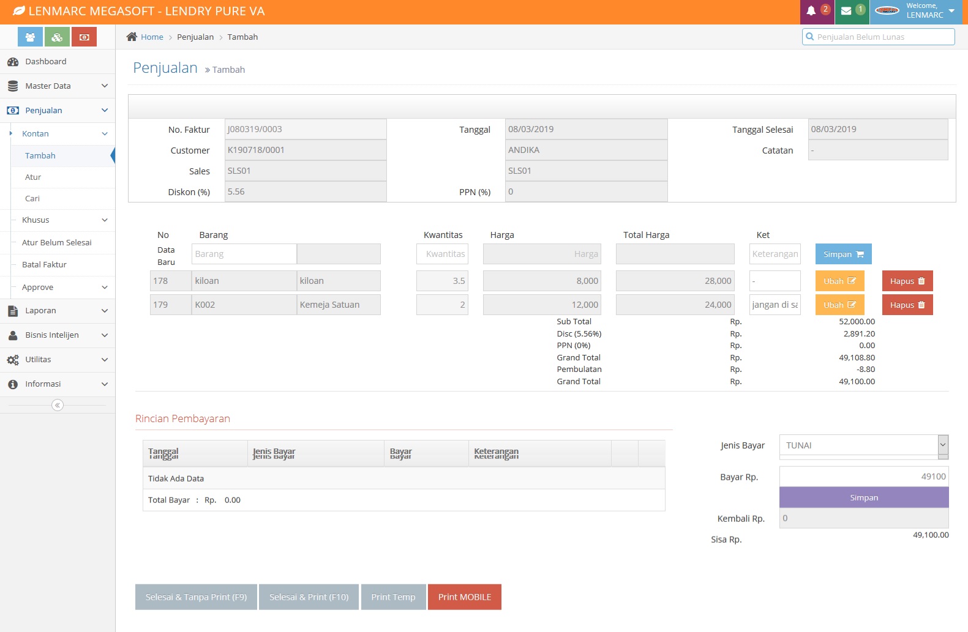Click Ubah for the kiloan row
This screenshot has width=968, height=632.
(839, 281)
